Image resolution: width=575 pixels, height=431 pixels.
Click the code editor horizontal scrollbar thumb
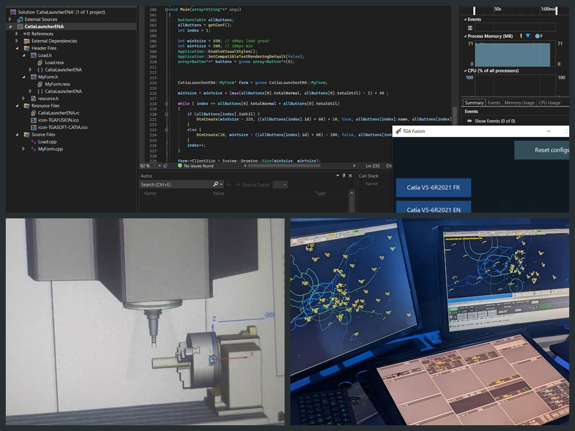tap(284, 166)
